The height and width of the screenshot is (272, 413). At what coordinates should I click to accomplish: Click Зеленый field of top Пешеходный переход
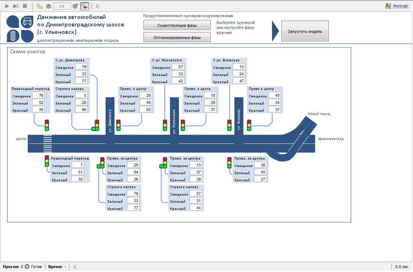(x=38, y=102)
